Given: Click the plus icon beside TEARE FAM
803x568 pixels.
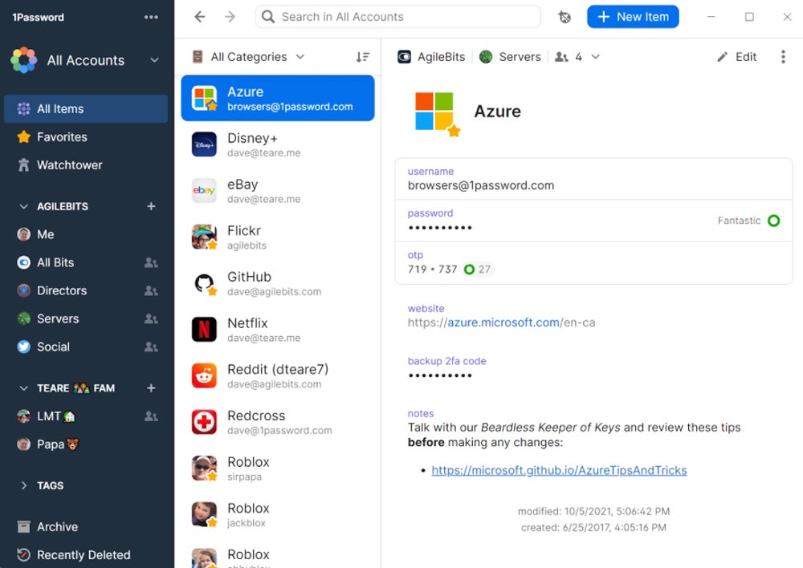Looking at the screenshot, I should [x=151, y=388].
